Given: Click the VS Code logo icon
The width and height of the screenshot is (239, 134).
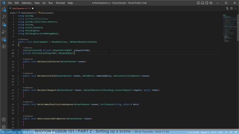Looking at the screenshot, I should click(x=3, y=3).
